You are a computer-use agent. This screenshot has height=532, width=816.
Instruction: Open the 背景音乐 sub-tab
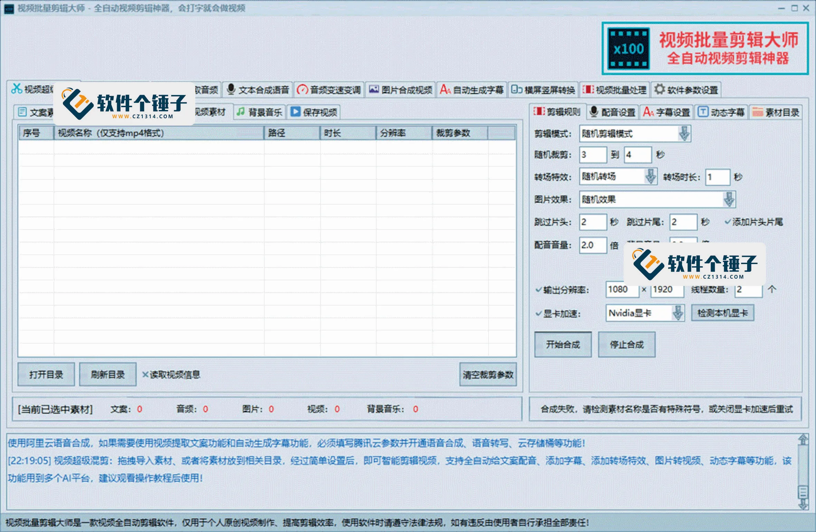click(x=259, y=112)
